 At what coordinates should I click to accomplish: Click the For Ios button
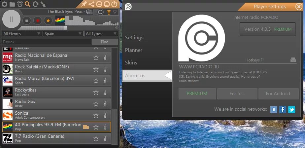coord(237,94)
